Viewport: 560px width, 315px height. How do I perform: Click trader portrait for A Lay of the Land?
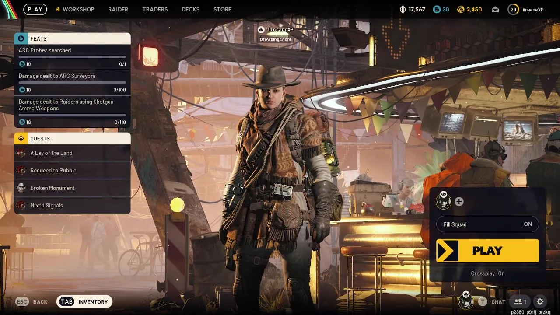coord(21,153)
